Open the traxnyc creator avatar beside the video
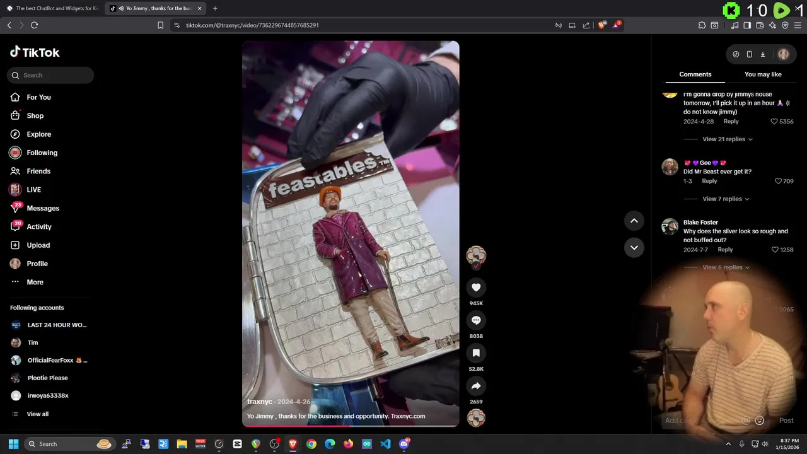Screen dimensions: 807x454 (x=476, y=255)
